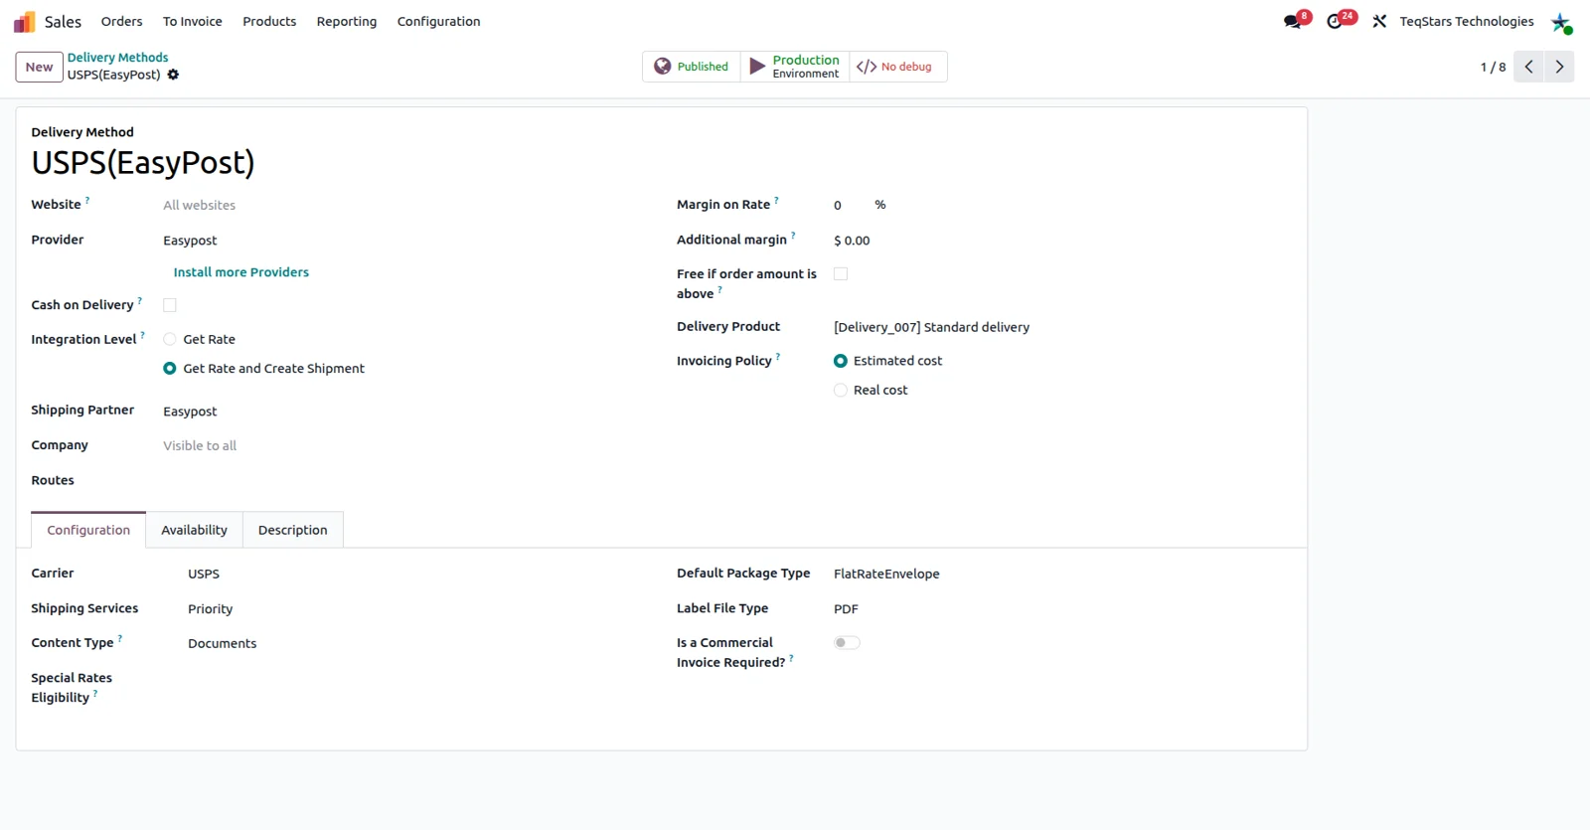Show Special Rates Eligibility help mark

(x=95, y=693)
